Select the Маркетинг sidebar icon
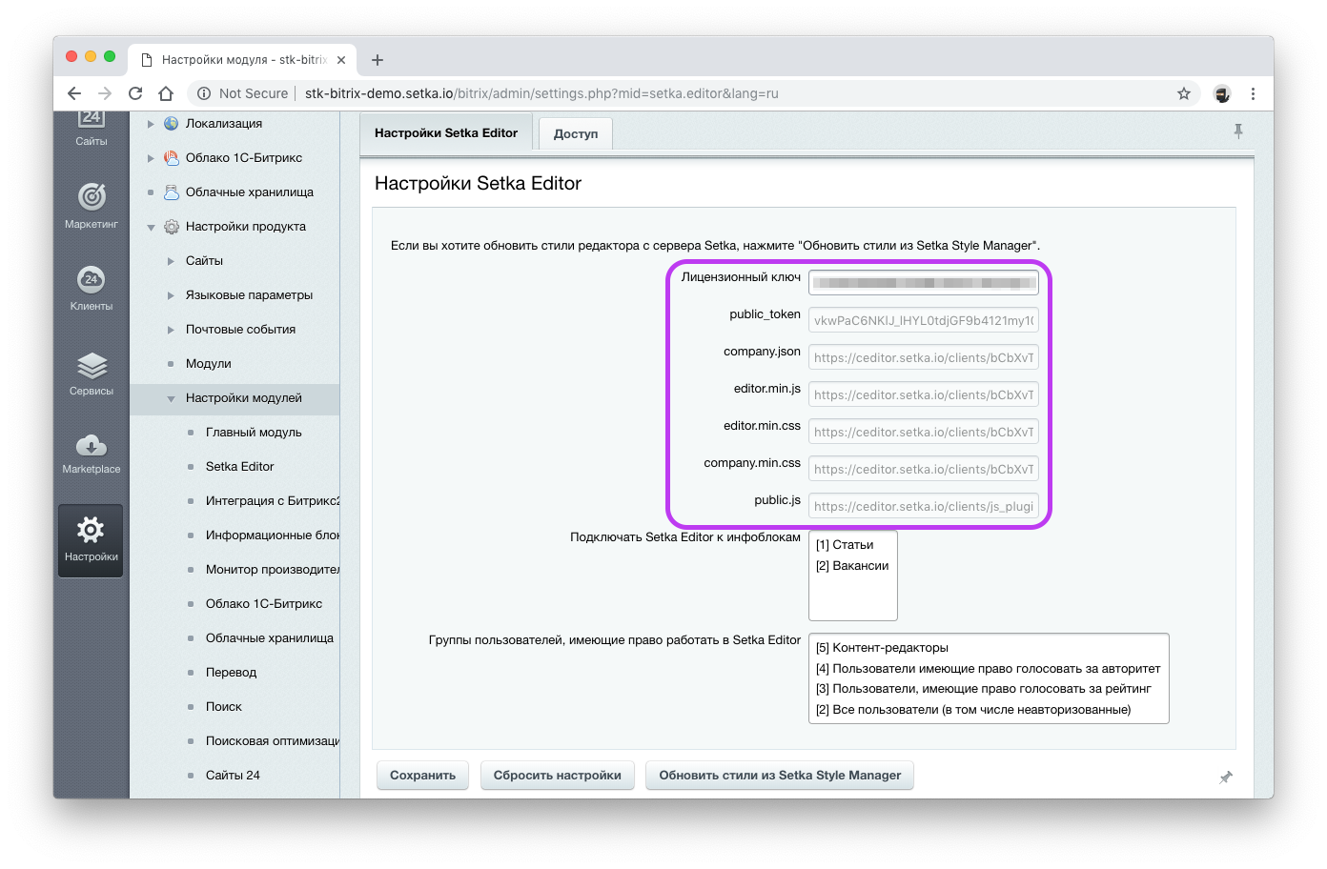Viewport: 1327px width, 869px height. (91, 205)
